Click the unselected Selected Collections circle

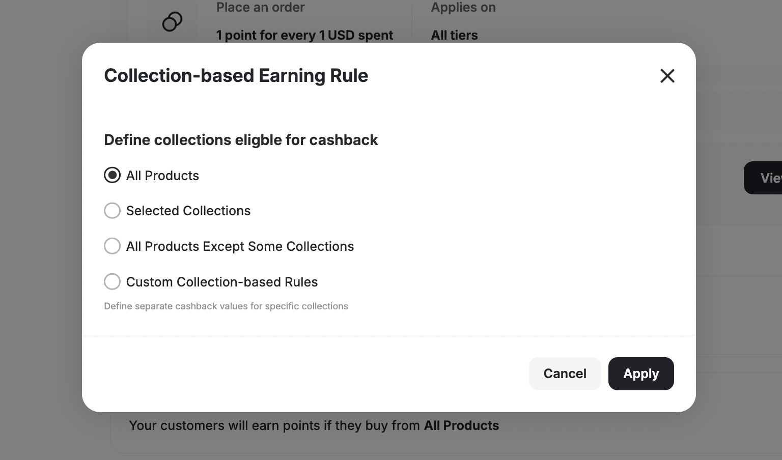tap(112, 210)
